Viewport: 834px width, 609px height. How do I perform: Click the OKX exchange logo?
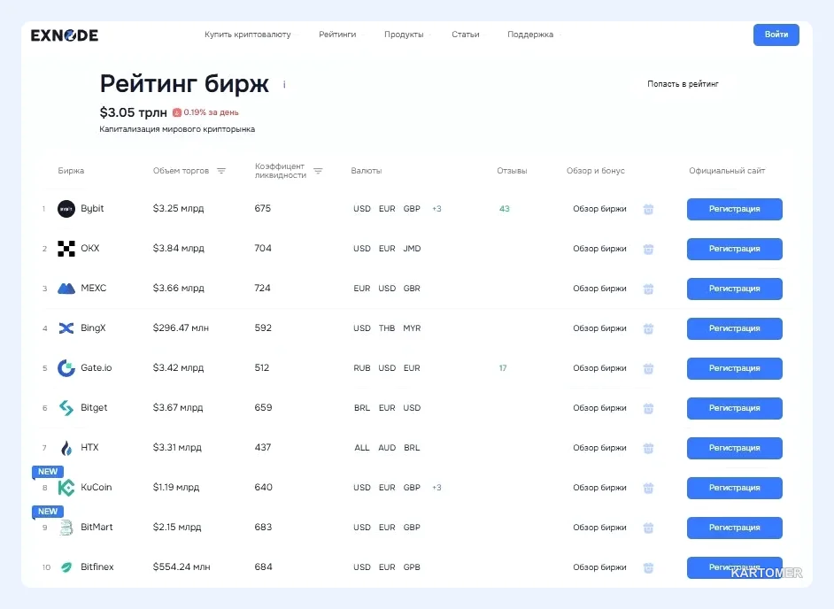click(66, 249)
